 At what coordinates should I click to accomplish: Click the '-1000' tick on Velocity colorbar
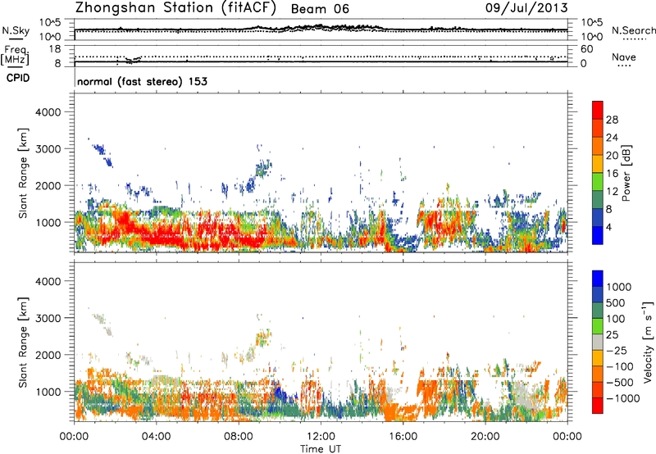coord(622,398)
